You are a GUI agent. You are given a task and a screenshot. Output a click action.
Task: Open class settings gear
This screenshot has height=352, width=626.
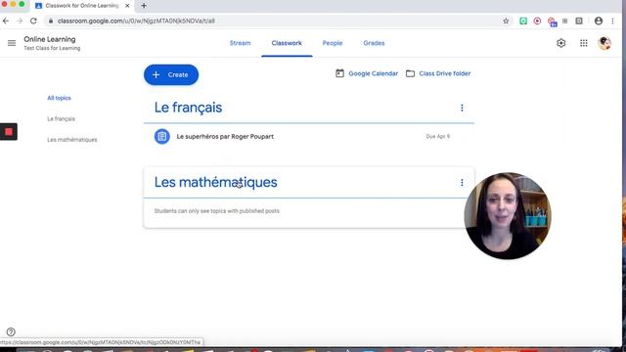point(560,43)
